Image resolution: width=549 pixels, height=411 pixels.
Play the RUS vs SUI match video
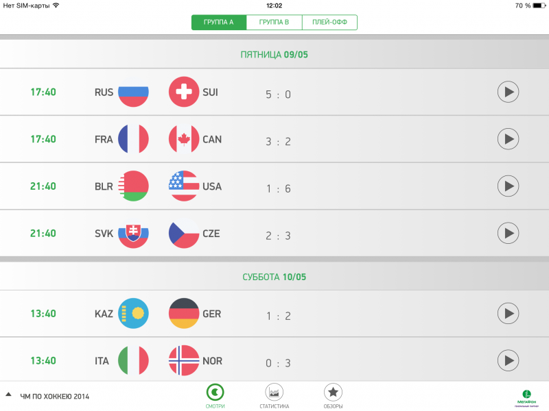coord(508,92)
